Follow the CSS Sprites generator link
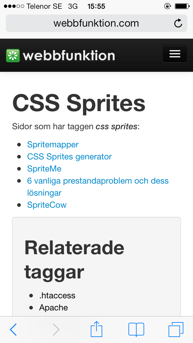Viewport: 193px width, 343px height. click(69, 157)
